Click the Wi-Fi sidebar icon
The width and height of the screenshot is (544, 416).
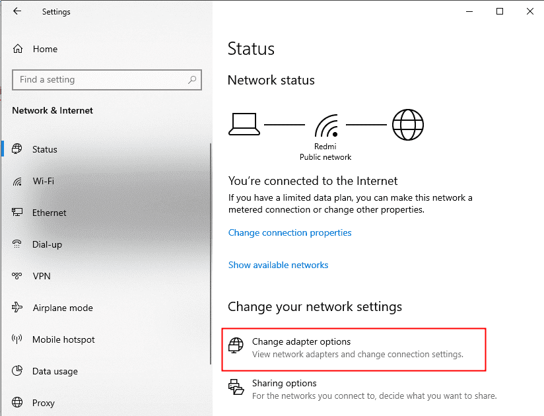click(18, 181)
